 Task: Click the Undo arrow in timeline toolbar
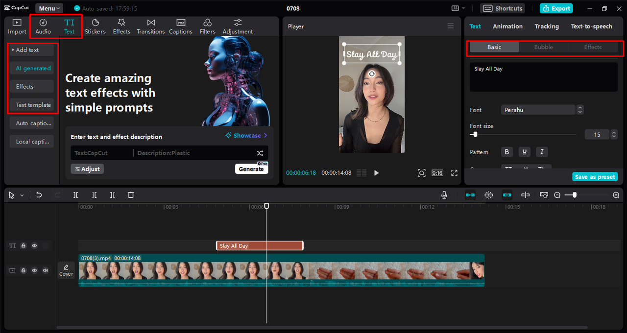tap(39, 195)
